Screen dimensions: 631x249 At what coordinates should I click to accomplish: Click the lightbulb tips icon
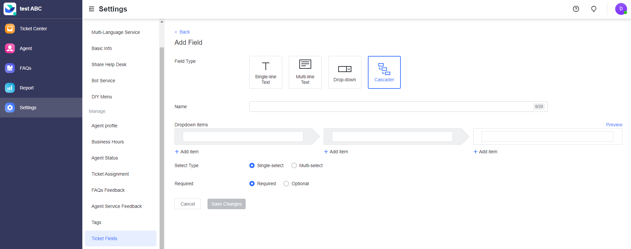(x=594, y=9)
